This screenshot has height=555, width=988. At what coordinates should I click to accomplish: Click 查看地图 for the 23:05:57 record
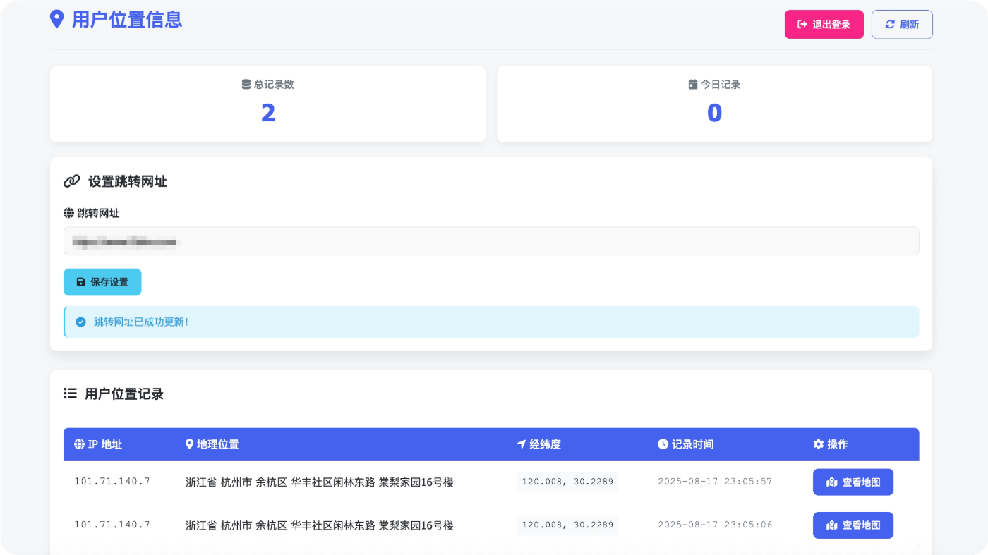(853, 482)
